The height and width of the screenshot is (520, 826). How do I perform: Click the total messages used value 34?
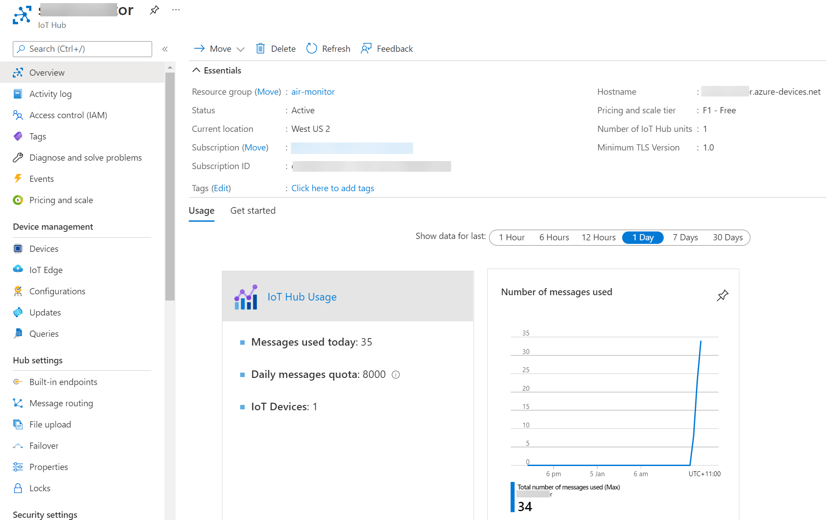[525, 507]
